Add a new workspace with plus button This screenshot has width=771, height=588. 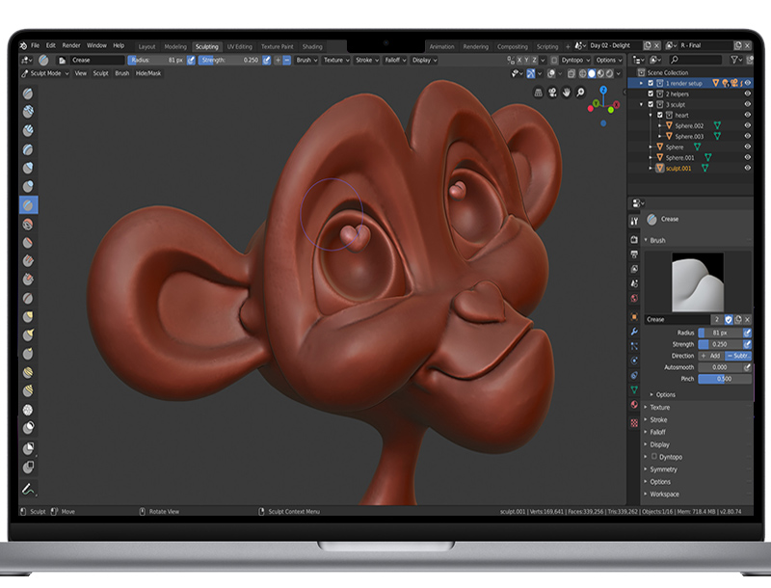[x=568, y=46]
